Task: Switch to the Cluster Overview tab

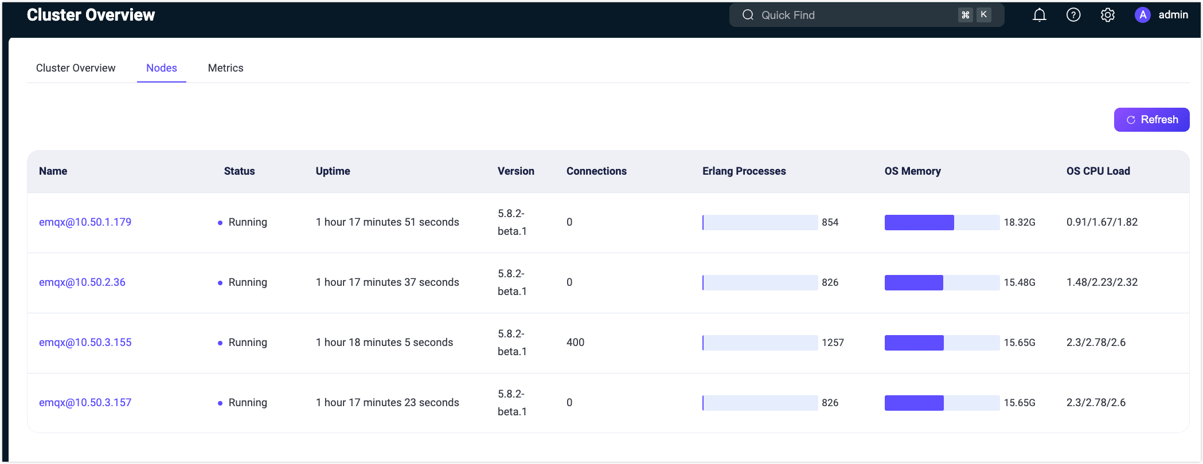Action: pos(76,68)
